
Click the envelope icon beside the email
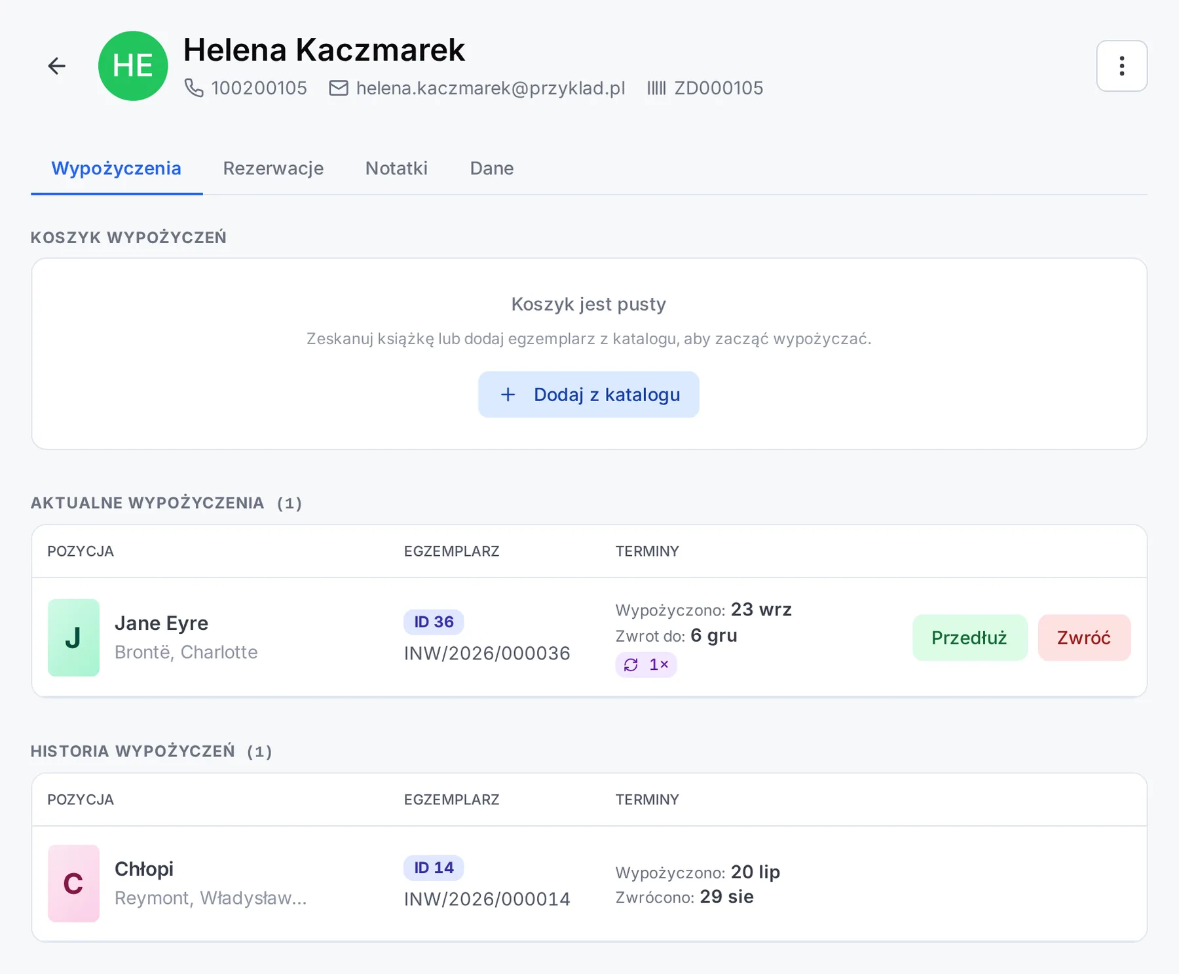point(338,88)
